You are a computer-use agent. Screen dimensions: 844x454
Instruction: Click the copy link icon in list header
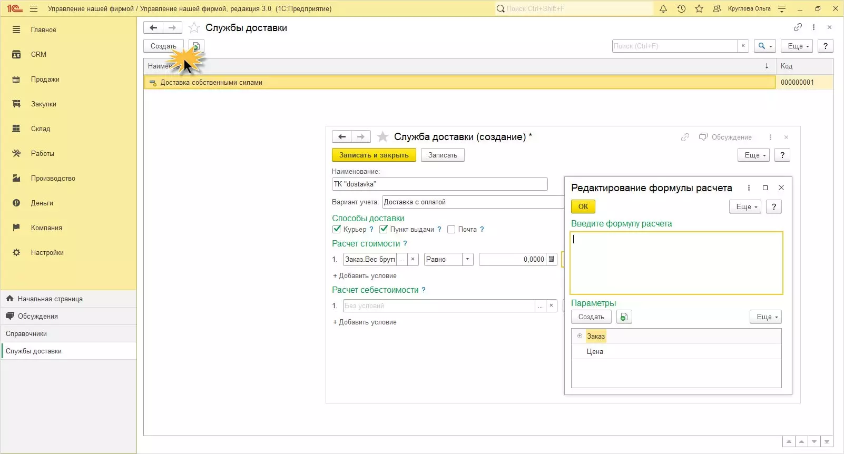click(x=798, y=27)
